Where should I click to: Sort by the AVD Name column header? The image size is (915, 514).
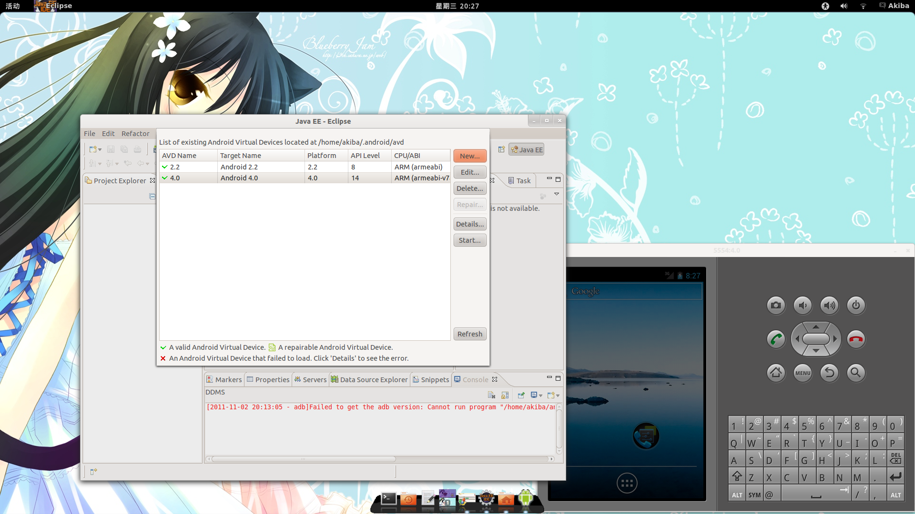click(x=188, y=156)
